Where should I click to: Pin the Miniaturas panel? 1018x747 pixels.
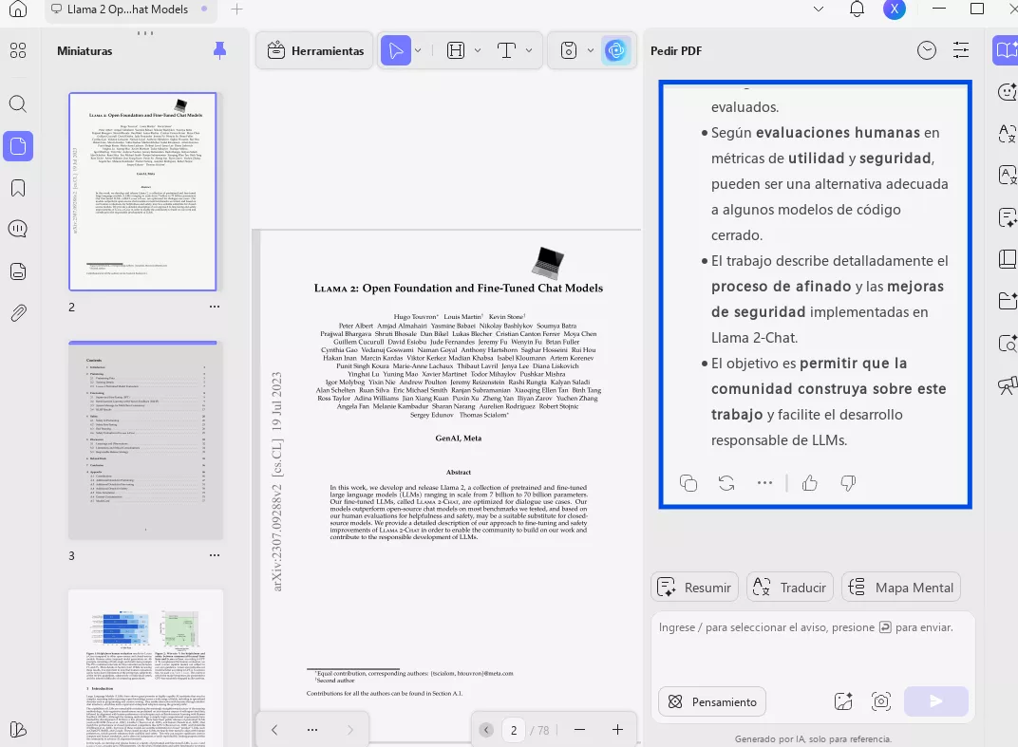(x=220, y=50)
